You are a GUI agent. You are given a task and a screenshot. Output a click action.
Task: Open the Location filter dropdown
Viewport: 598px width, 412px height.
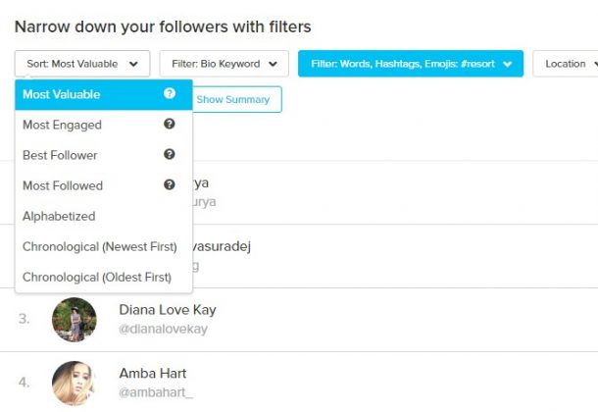566,64
